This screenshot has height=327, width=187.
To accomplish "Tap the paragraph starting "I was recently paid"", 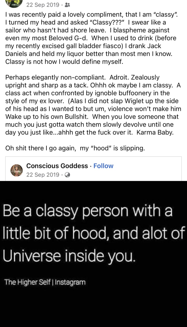I will (x=91, y=38).
